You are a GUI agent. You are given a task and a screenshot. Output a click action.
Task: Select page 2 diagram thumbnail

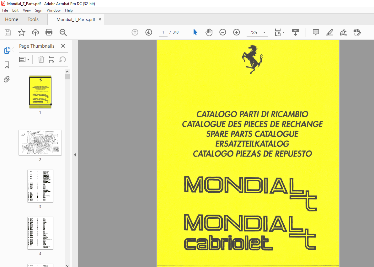pyautogui.click(x=40, y=142)
